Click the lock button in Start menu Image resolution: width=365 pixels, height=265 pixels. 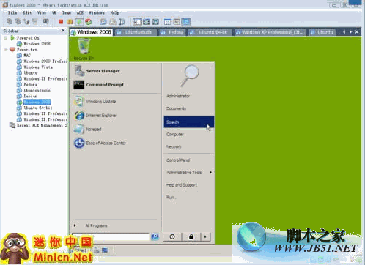pos(191,236)
